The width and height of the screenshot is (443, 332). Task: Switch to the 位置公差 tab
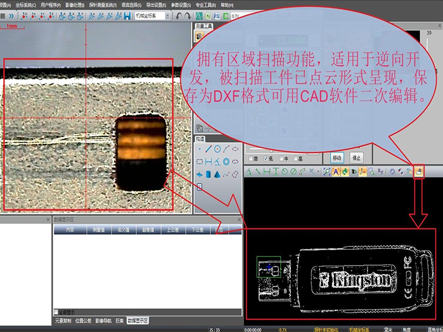84,321
